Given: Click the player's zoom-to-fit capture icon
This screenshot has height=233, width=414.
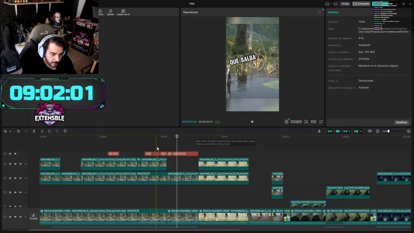Looking at the screenshot, I should [x=306, y=122].
